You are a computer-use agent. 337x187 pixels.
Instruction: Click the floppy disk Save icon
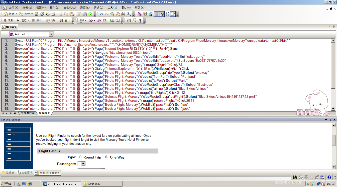[x=36, y=14]
